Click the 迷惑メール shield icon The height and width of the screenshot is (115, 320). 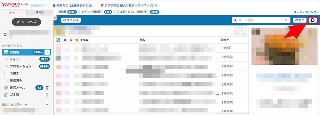coord(6,88)
